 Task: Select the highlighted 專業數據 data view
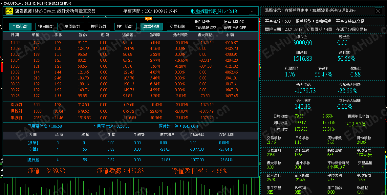(x=151, y=26)
